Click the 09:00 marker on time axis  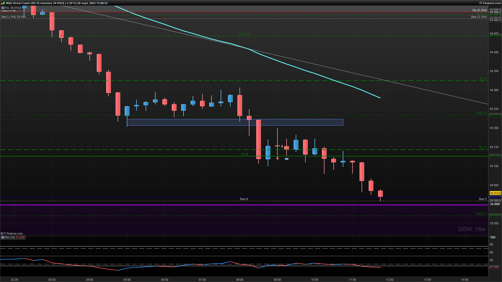277,280
